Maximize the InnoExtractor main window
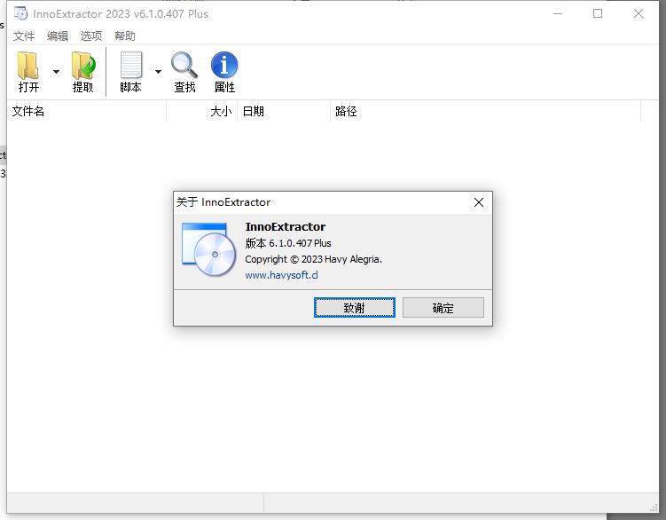Screen dimensions: 666x520 click(x=598, y=13)
